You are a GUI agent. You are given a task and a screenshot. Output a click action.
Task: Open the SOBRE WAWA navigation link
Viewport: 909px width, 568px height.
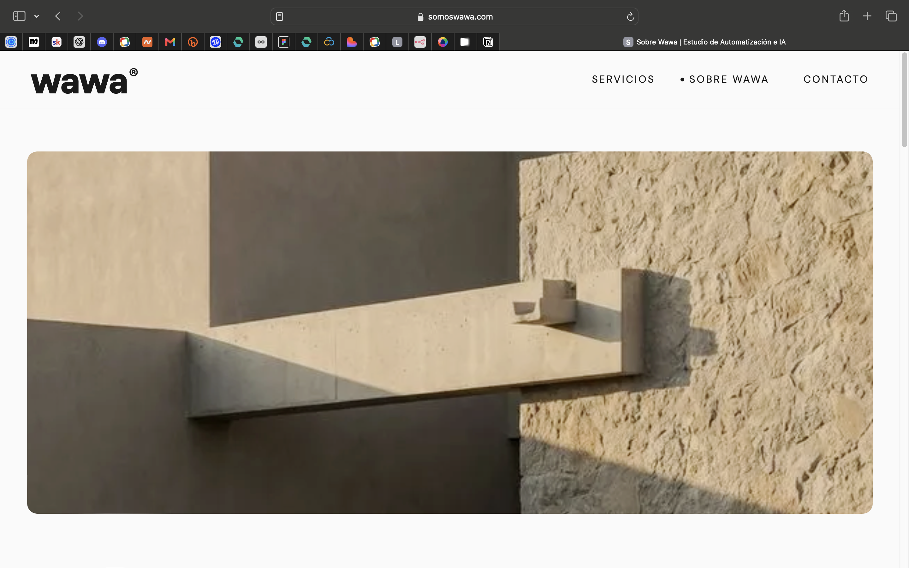(729, 79)
